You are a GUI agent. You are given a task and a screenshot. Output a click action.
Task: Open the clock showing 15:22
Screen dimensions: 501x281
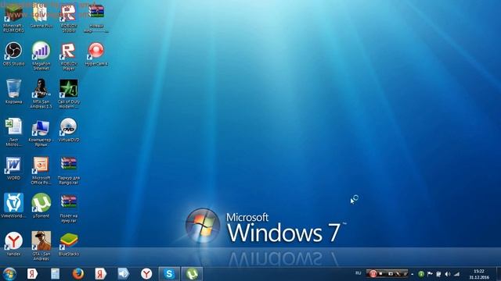479,274
